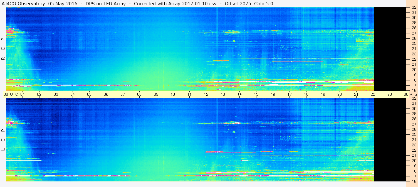Viewport: 418px width, 187px height.
Task: Click the 05 May 2016 date in title
Action: coord(63,4)
